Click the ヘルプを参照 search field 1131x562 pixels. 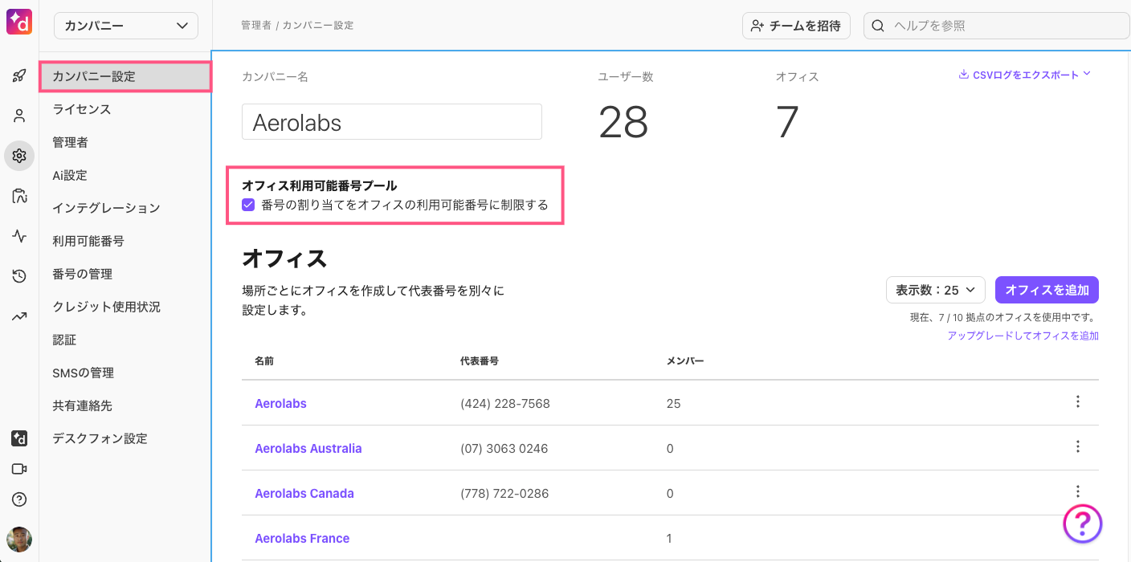[x=997, y=26]
